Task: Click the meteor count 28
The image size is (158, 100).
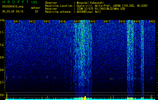Action: [x=36, y=11]
